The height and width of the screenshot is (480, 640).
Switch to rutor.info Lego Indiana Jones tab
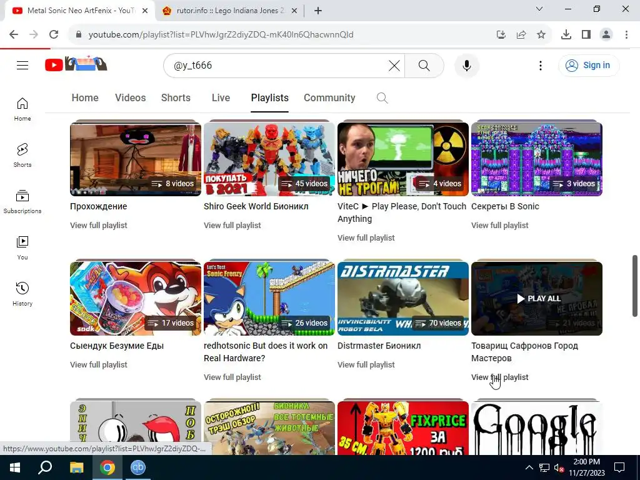[230, 11]
